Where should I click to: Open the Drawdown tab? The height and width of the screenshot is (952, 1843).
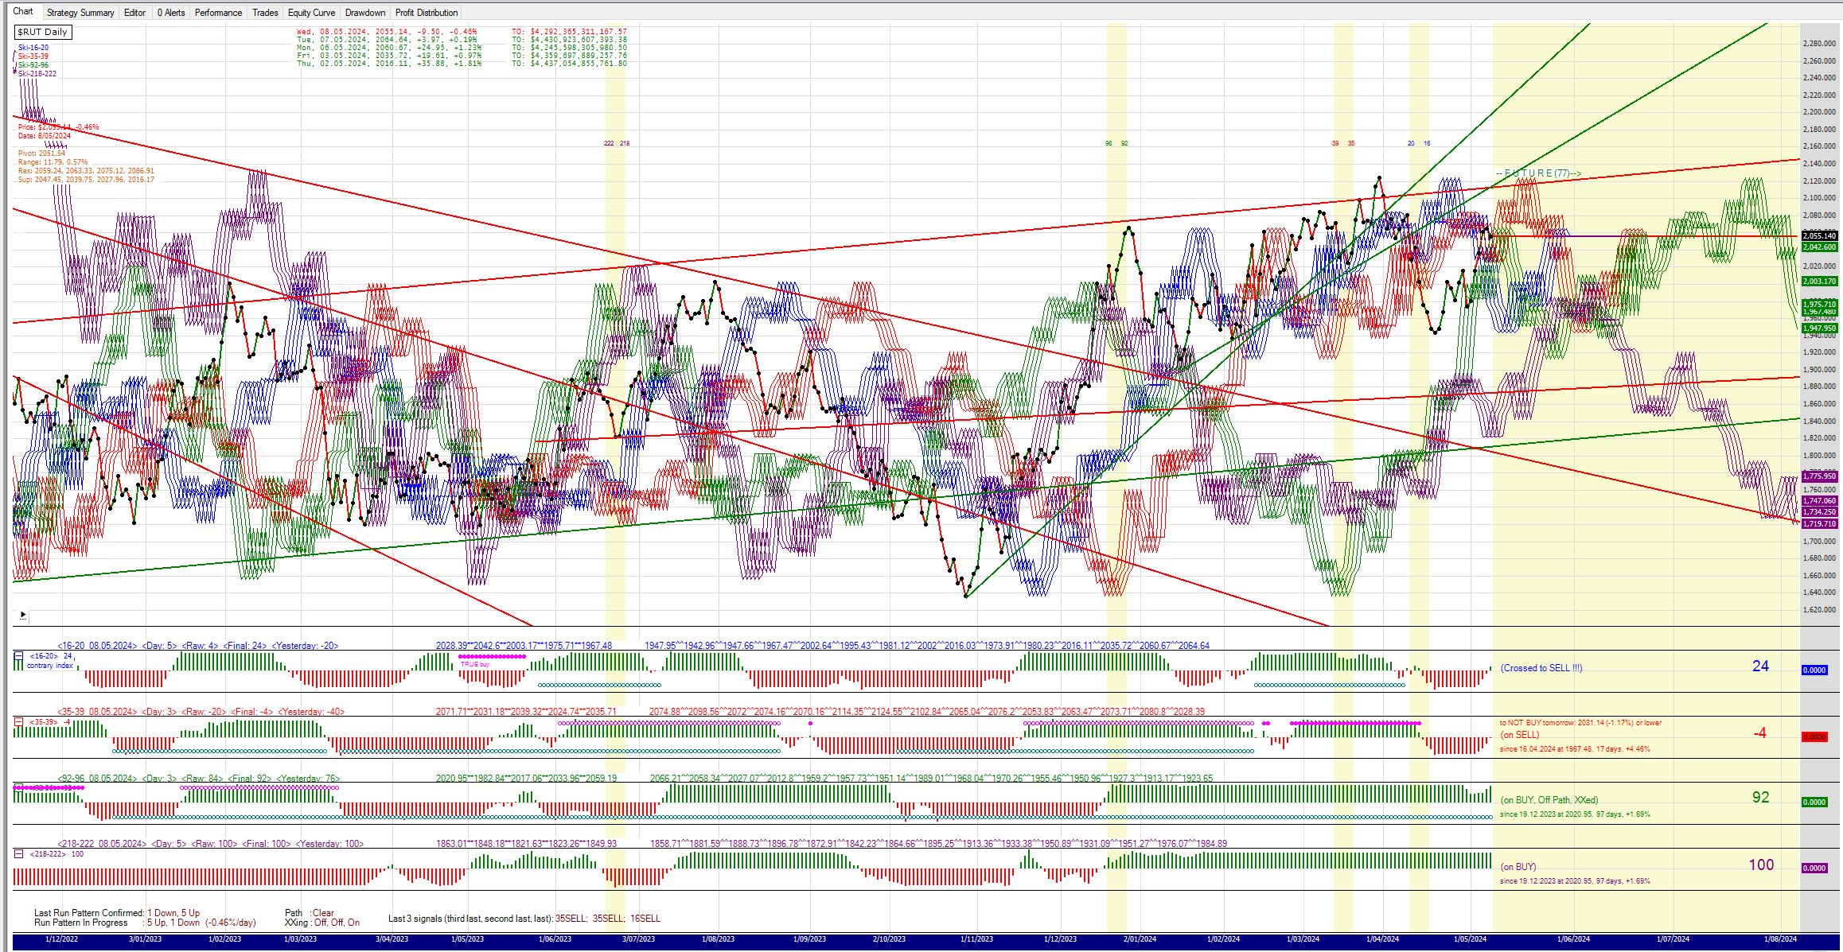365,13
